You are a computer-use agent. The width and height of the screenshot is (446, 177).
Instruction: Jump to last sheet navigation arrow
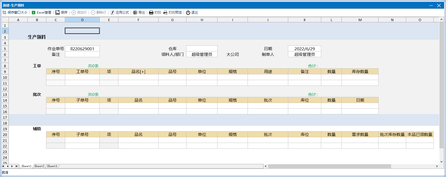16,166
